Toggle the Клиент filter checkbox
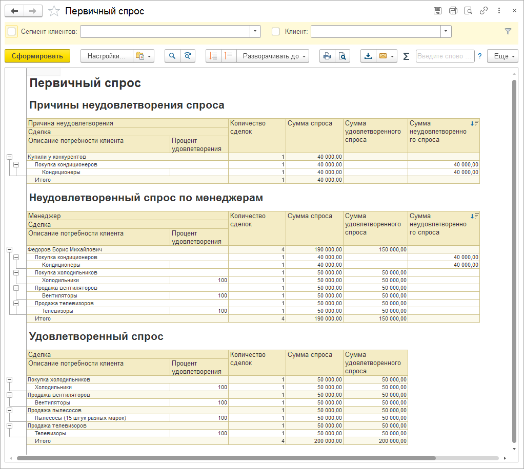 [x=276, y=32]
